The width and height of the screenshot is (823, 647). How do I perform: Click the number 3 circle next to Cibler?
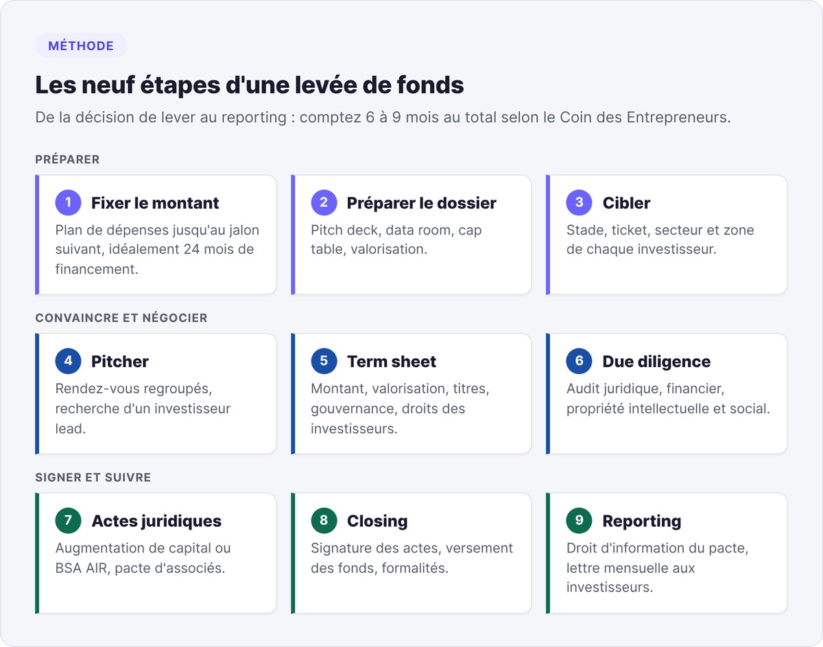pos(579,202)
